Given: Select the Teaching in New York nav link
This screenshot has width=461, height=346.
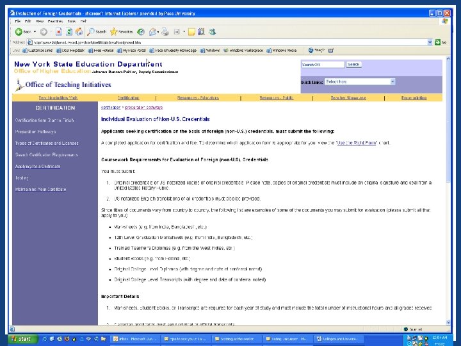Looking at the screenshot, I should [x=58, y=97].
